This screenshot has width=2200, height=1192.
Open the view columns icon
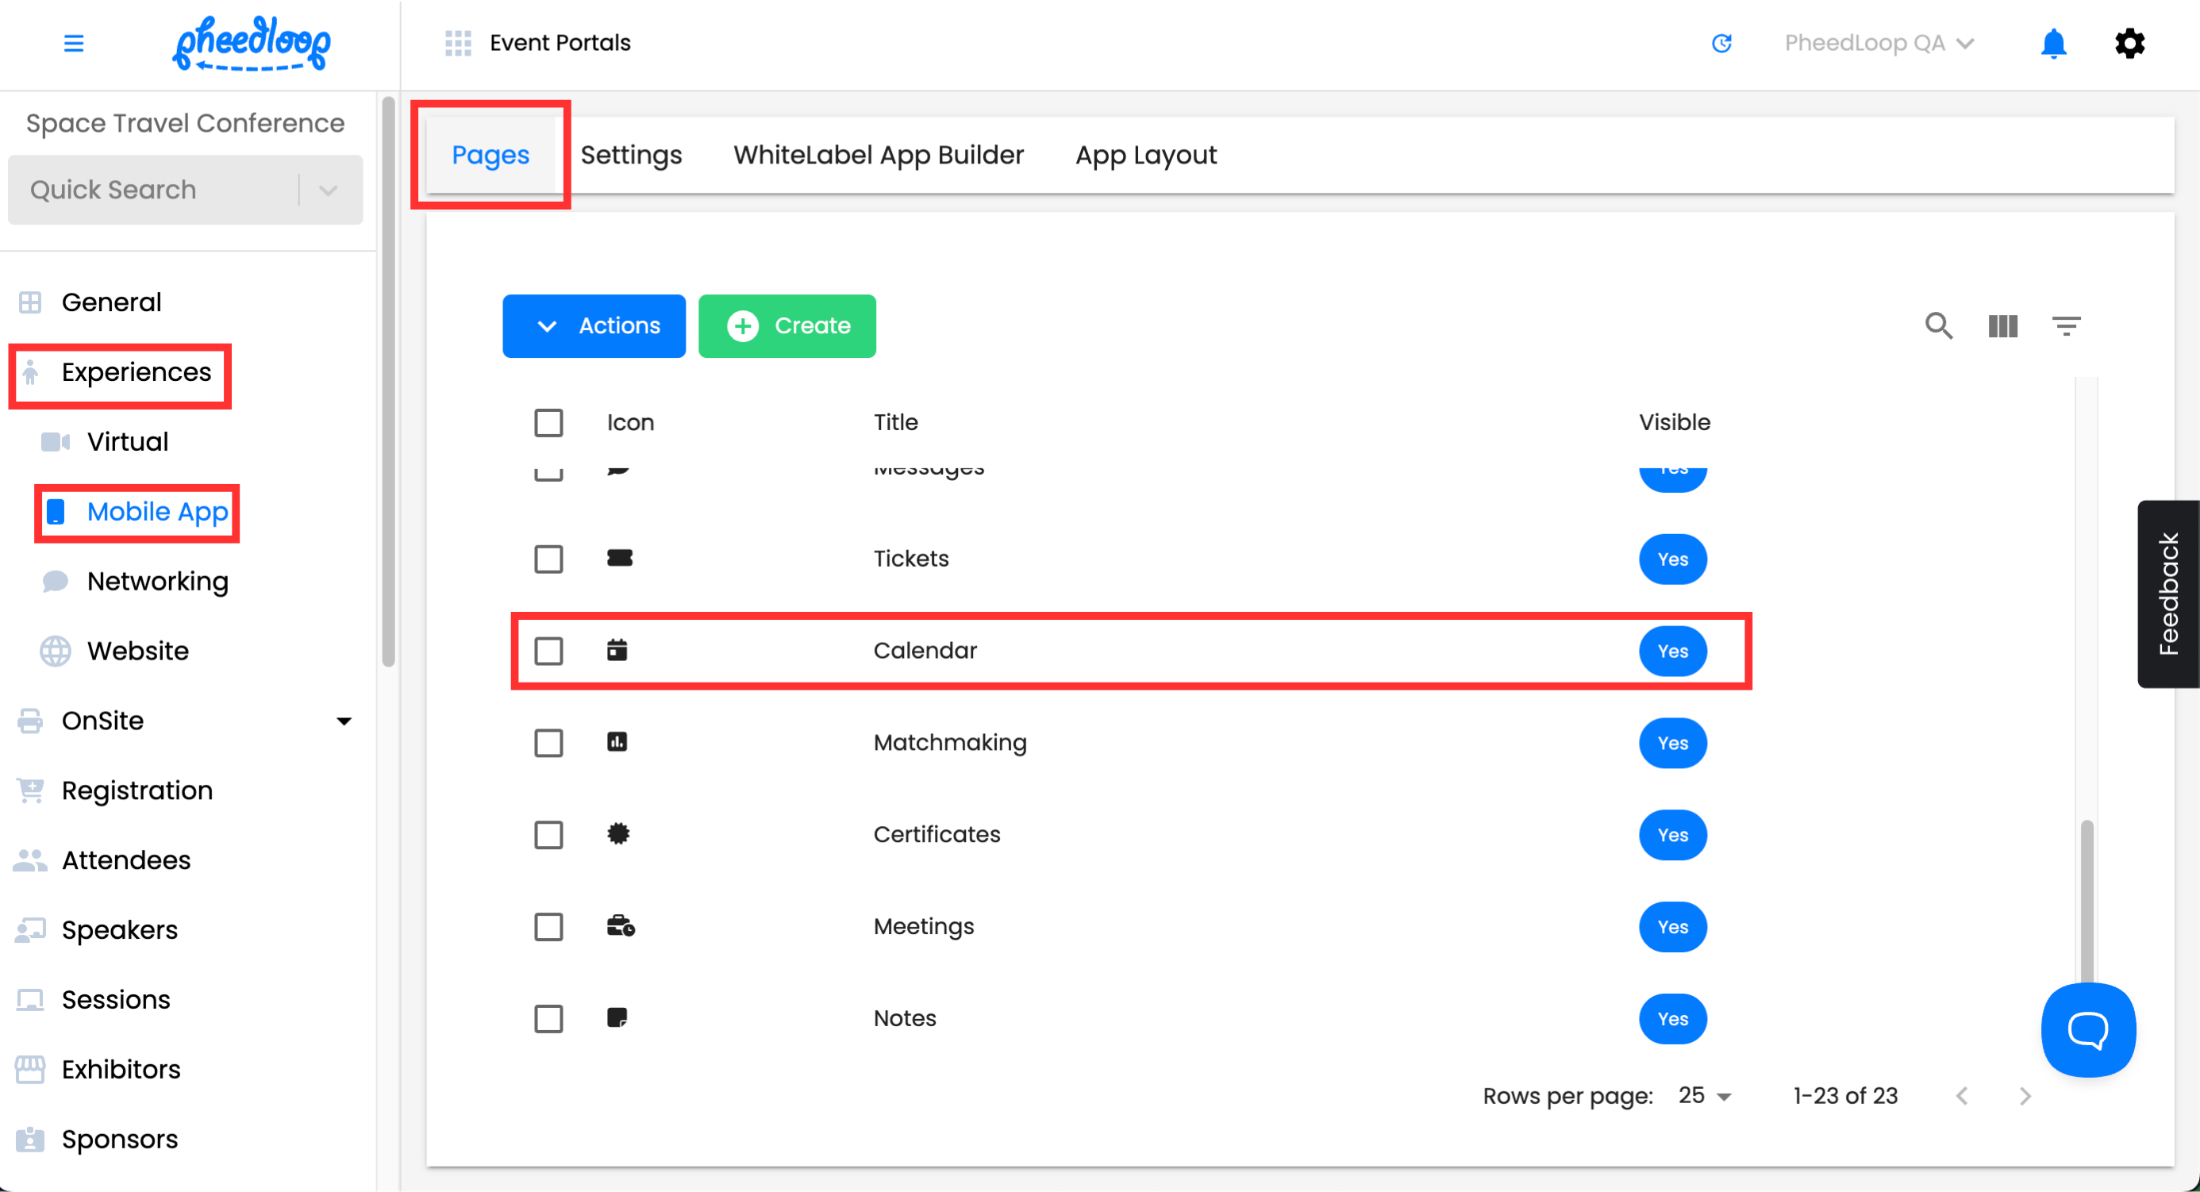point(2002,325)
